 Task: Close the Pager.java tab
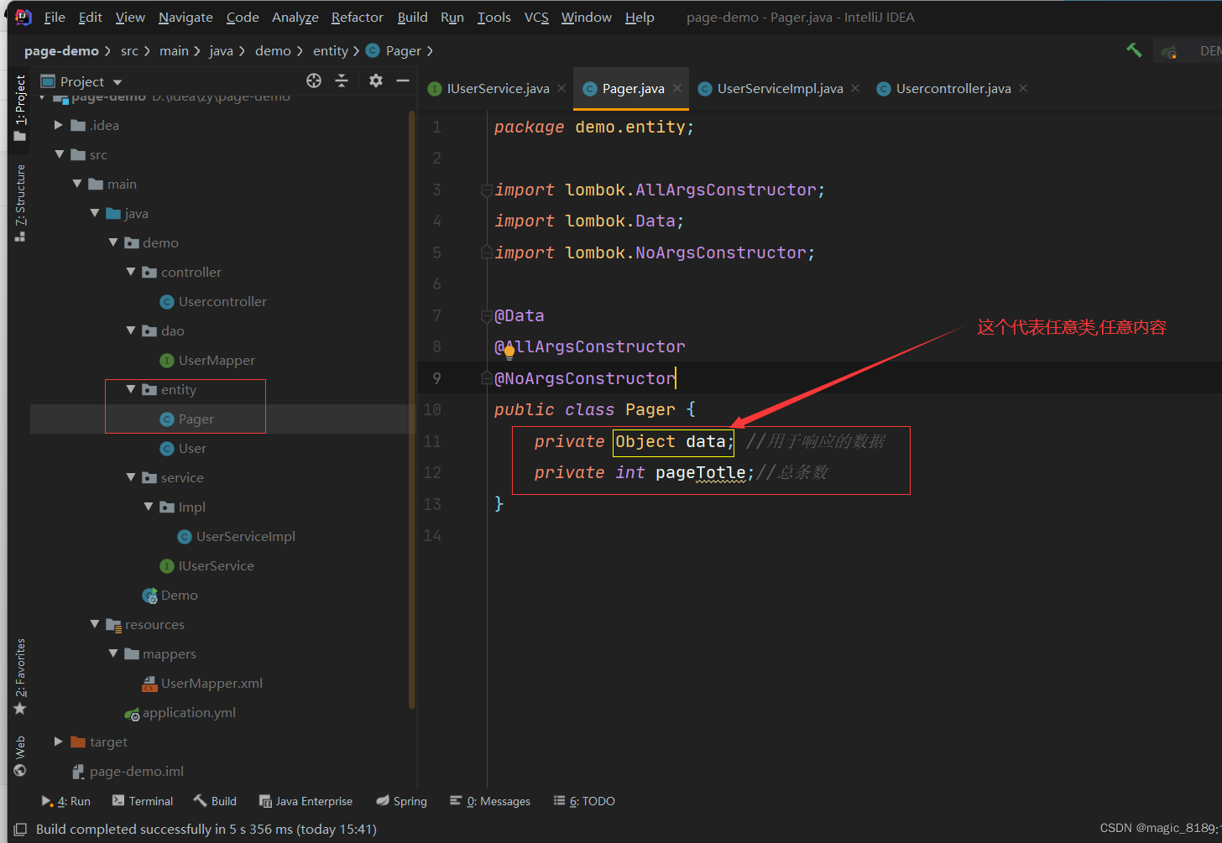tap(677, 88)
